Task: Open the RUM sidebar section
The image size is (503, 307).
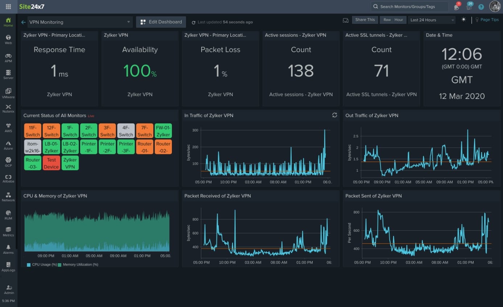Action: click(8, 215)
